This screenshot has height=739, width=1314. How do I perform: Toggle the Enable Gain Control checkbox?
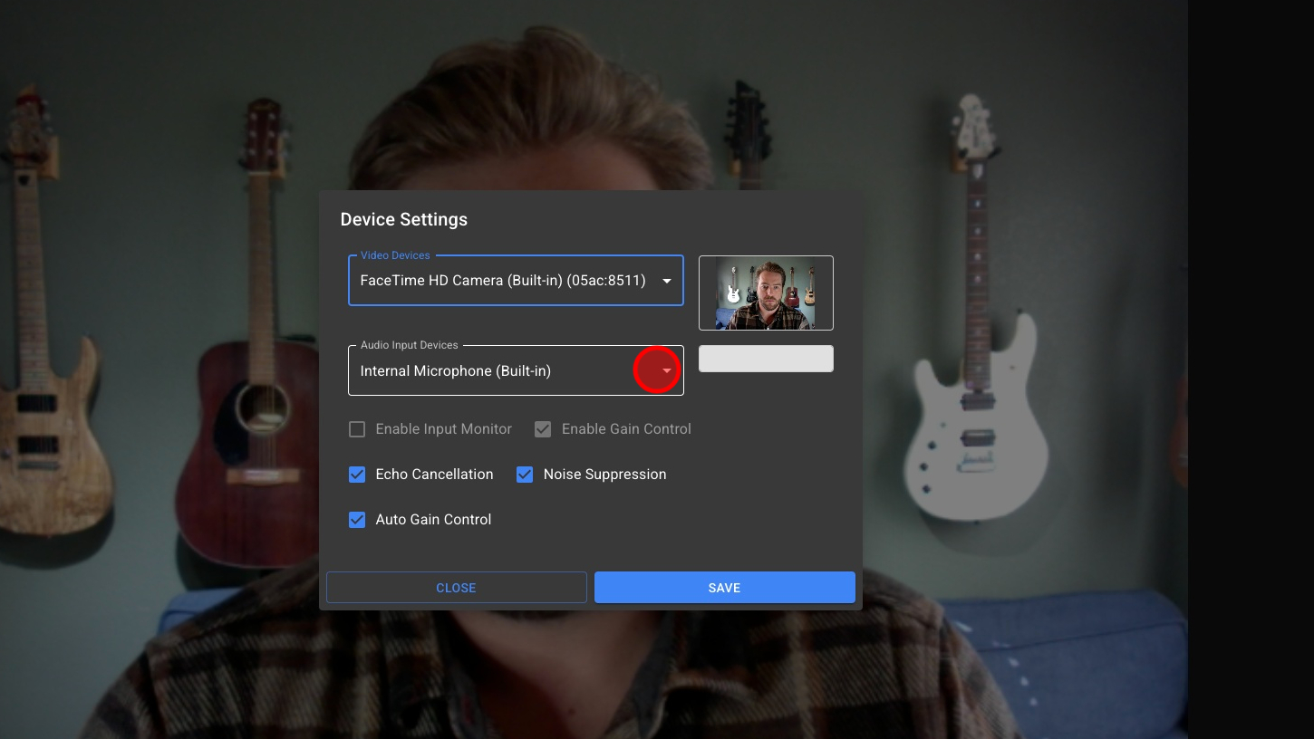[x=543, y=429]
